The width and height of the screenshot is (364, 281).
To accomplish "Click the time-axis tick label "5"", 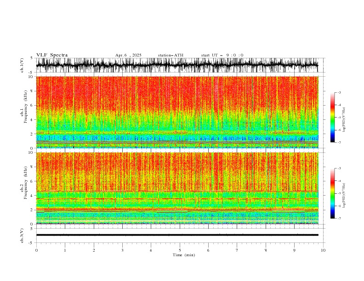I will tap(180, 250).
